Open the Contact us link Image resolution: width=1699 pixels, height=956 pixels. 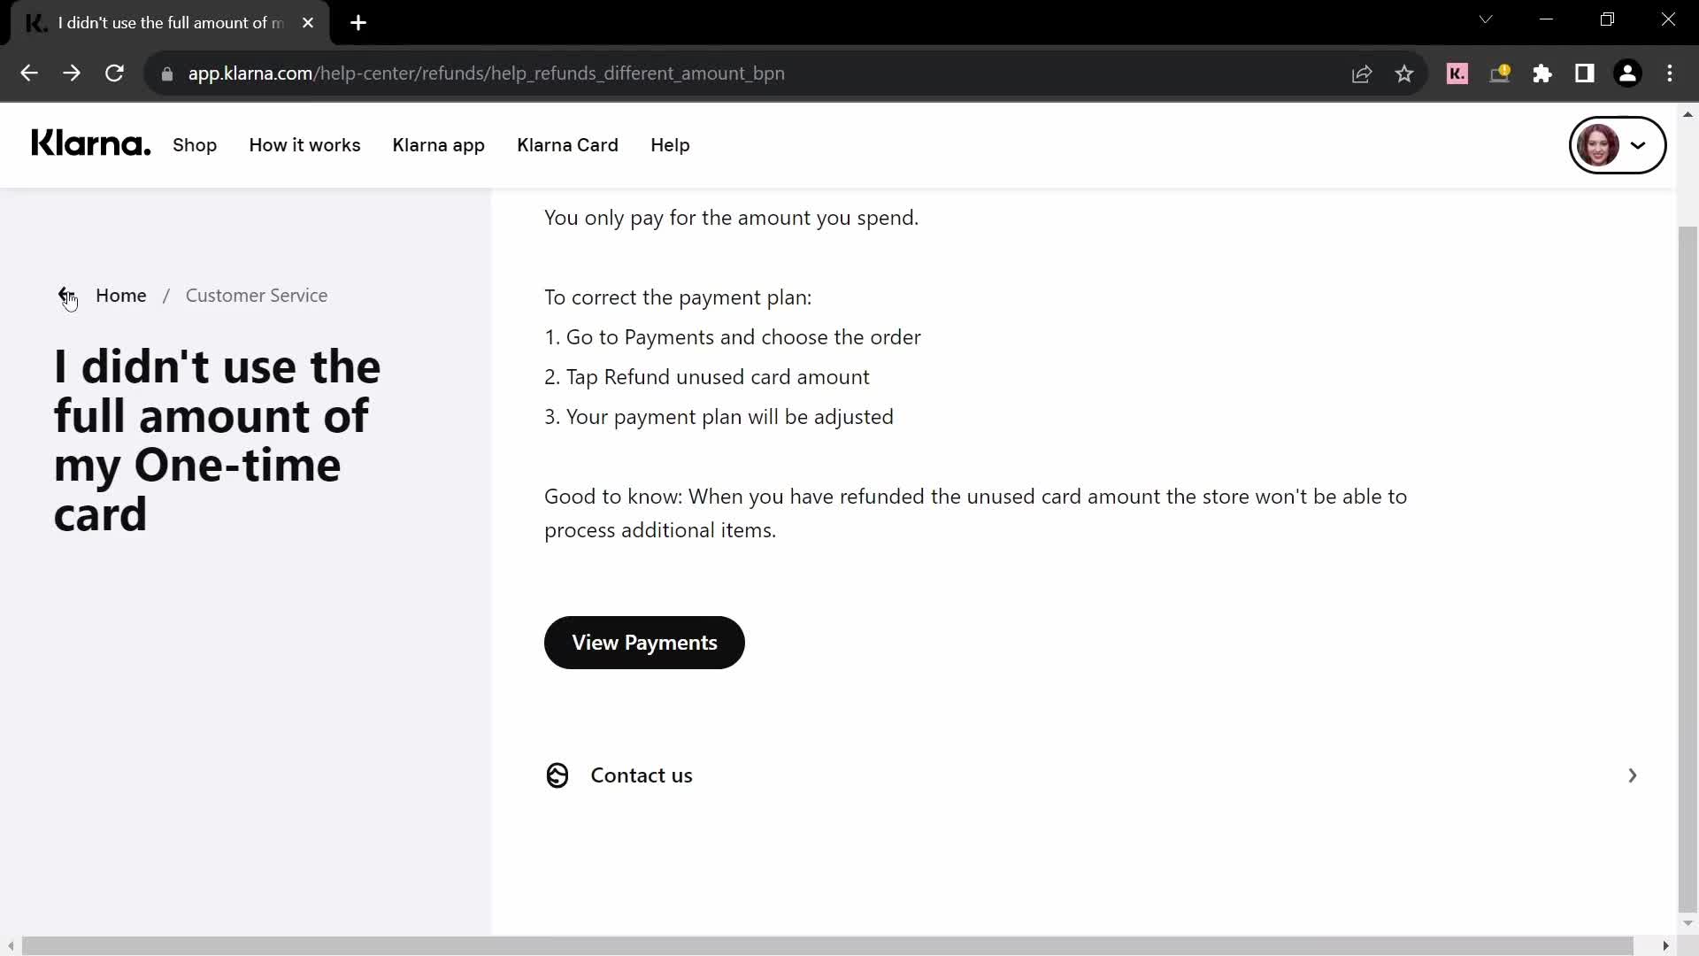(642, 775)
